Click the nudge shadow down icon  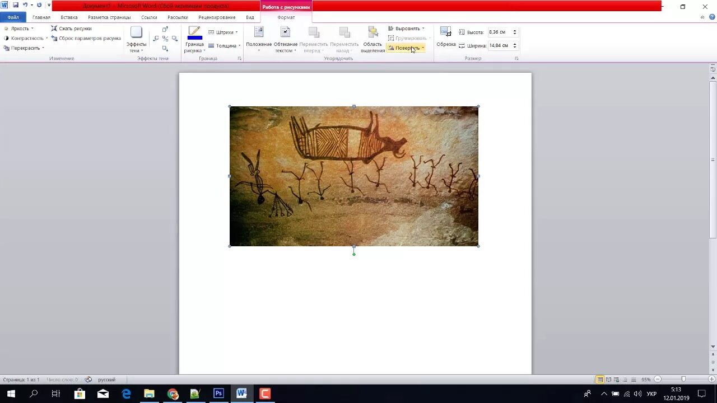pyautogui.click(x=165, y=49)
